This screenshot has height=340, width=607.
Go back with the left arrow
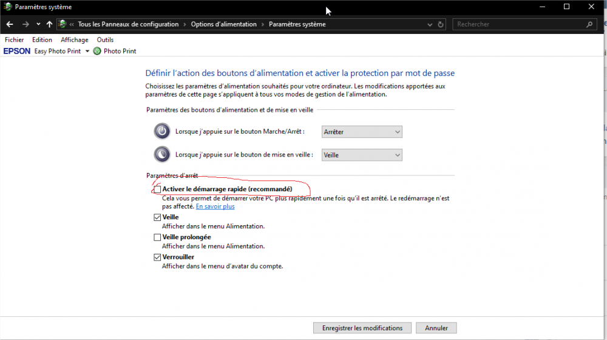coord(10,24)
